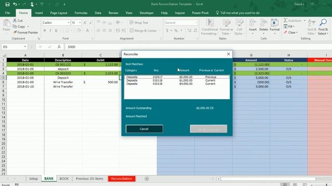Screen dimensions: 332x186
Task: Open Cell Styles gallery
Action: (240, 27)
